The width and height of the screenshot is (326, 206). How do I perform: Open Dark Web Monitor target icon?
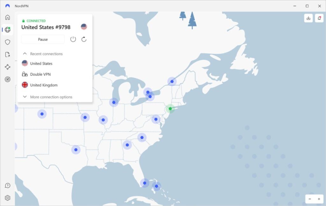click(x=8, y=79)
